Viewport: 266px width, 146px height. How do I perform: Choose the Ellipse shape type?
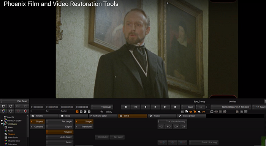[60, 127]
